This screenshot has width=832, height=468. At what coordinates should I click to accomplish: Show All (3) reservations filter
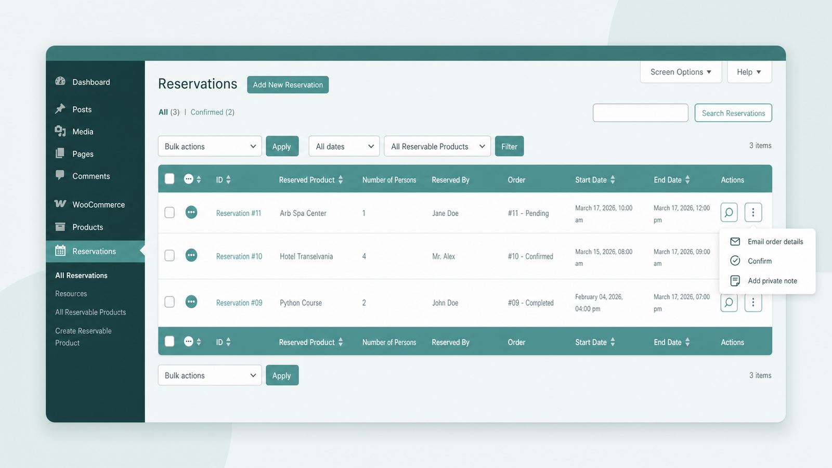pyautogui.click(x=169, y=112)
